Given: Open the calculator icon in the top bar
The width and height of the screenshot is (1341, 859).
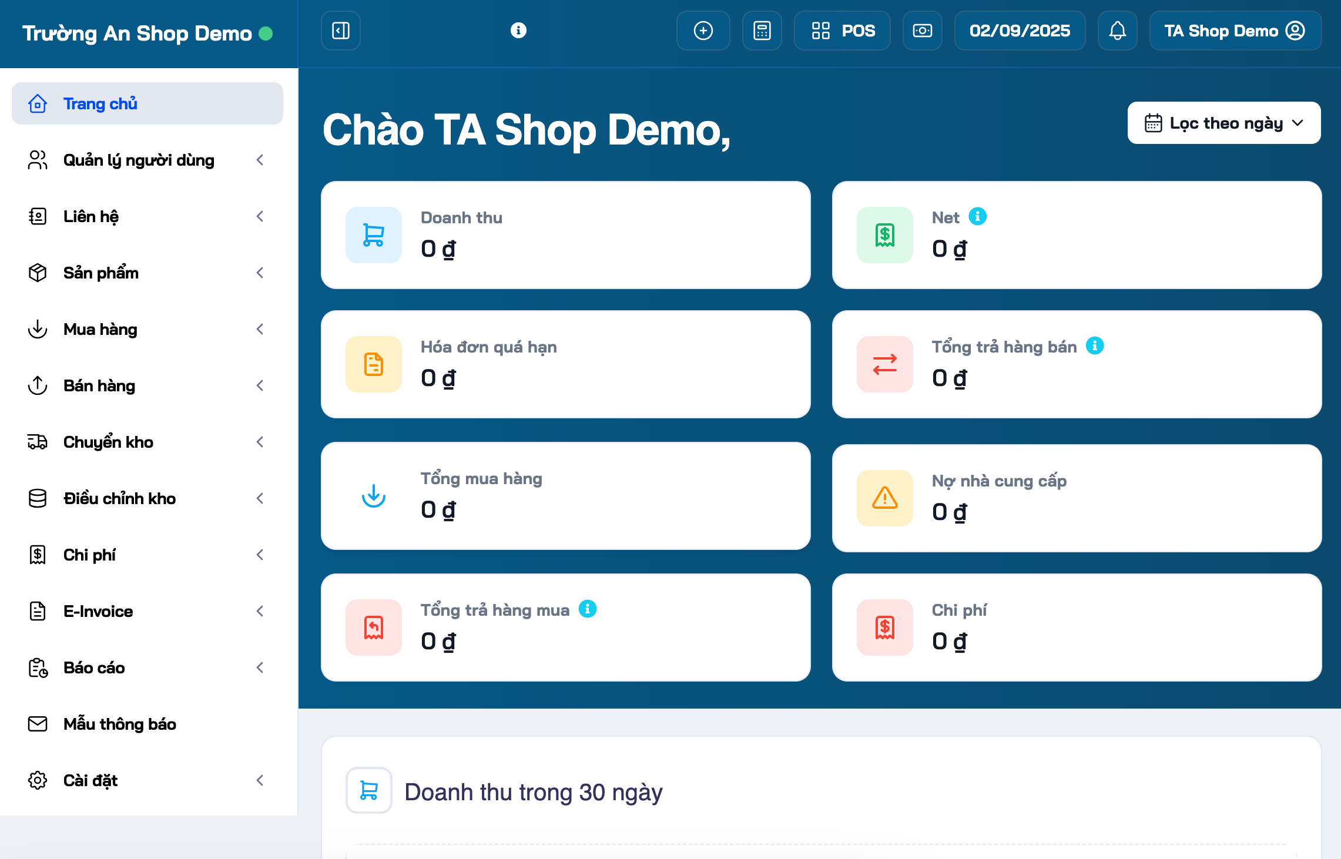Looking at the screenshot, I should (762, 31).
